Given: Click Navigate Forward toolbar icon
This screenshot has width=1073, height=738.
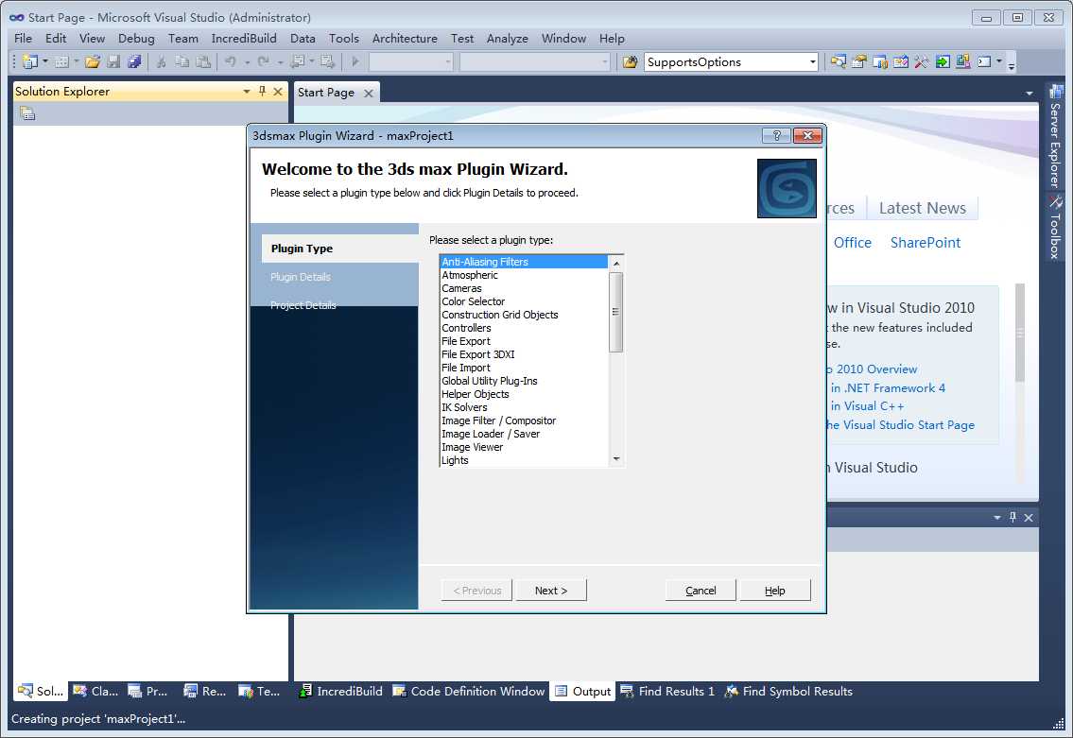Looking at the screenshot, I should (x=328, y=61).
